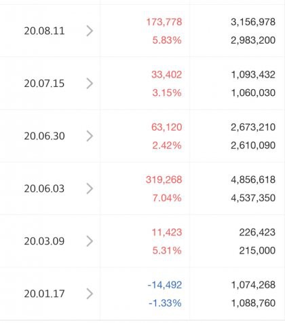The width and height of the screenshot is (285, 323).
Task: Open the 20.08.11 date entry
Action: tap(44, 31)
